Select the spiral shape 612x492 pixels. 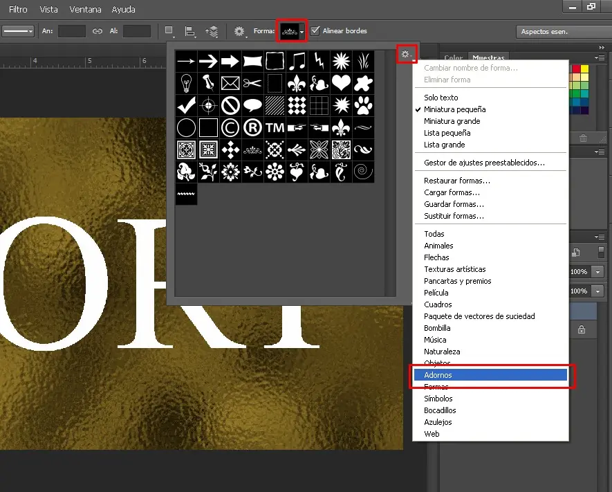(x=363, y=172)
